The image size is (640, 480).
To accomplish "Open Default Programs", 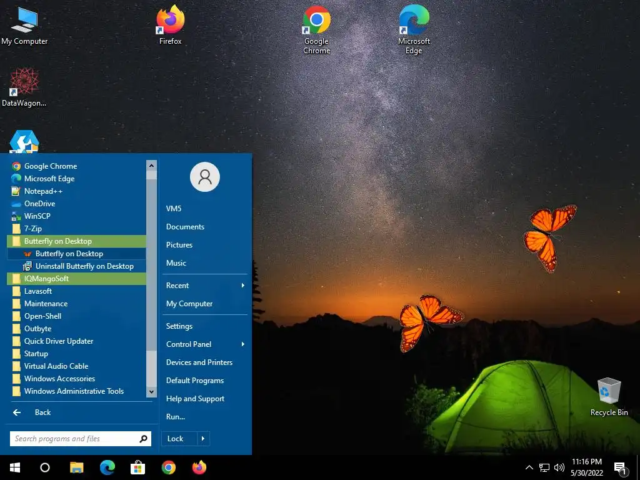I will tap(205, 381).
